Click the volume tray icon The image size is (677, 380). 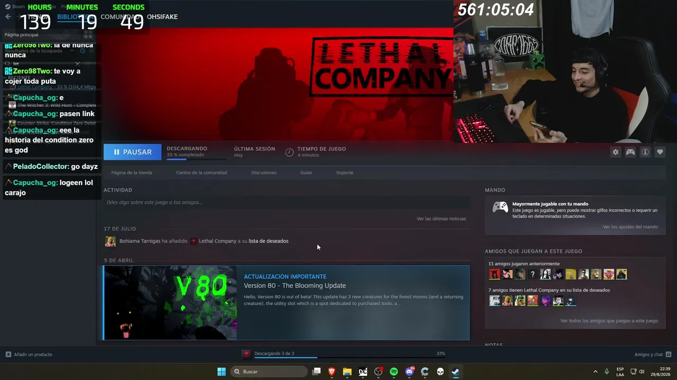642,372
